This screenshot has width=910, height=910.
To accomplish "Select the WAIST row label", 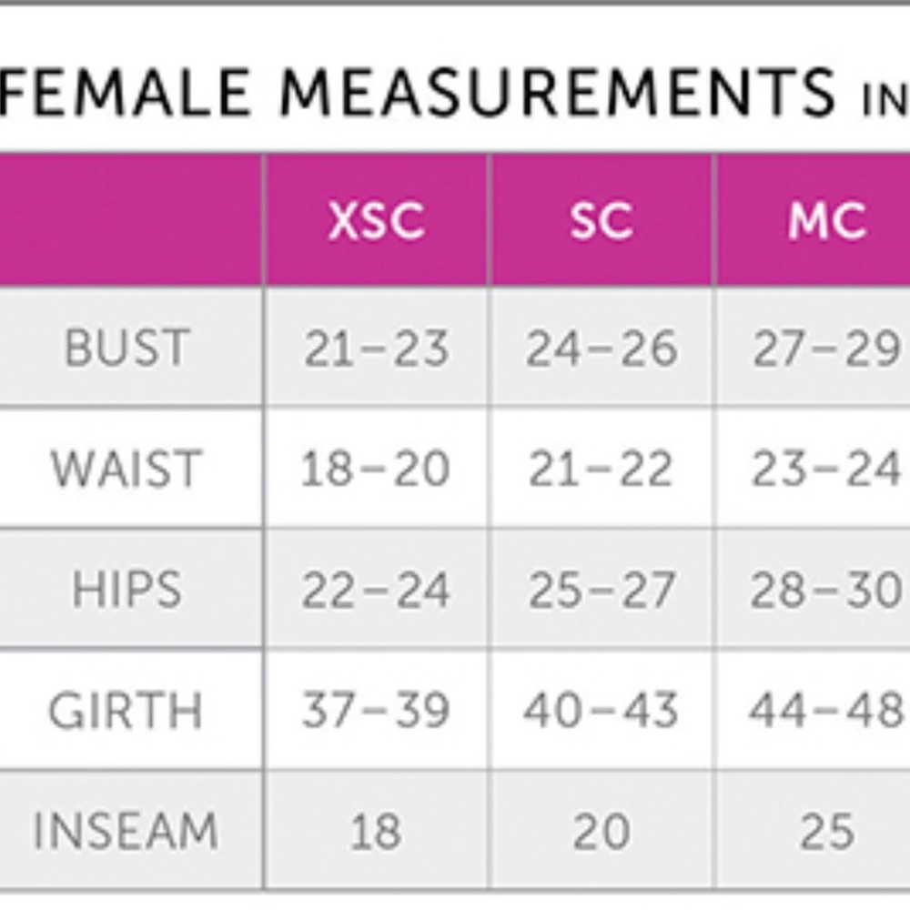I will pyautogui.click(x=126, y=469).
